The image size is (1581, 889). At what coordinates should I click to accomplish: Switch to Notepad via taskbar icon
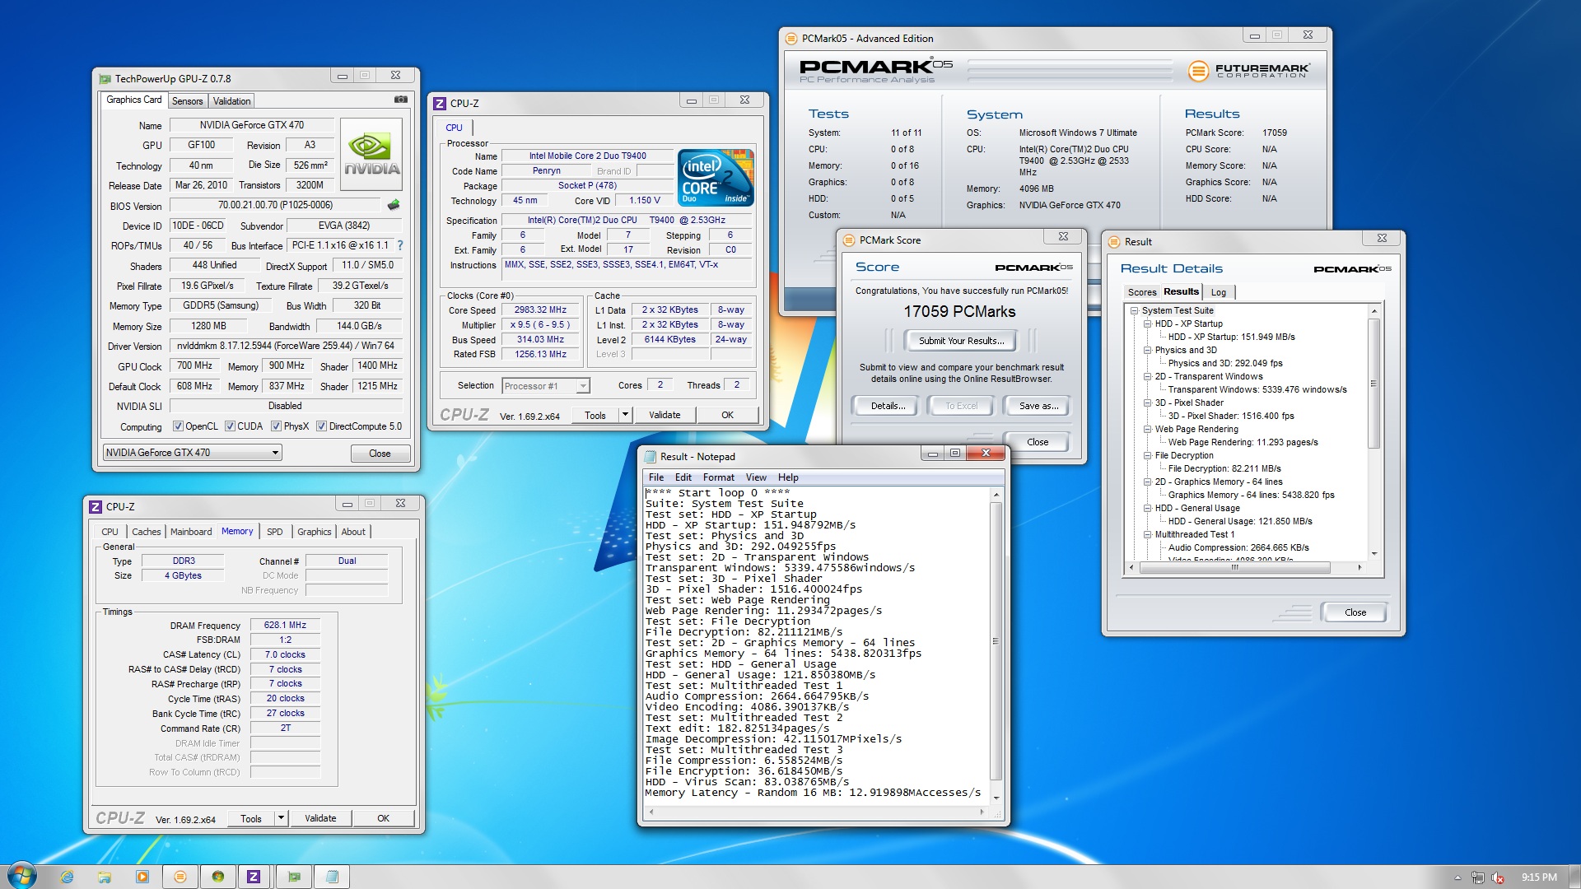[x=332, y=877]
